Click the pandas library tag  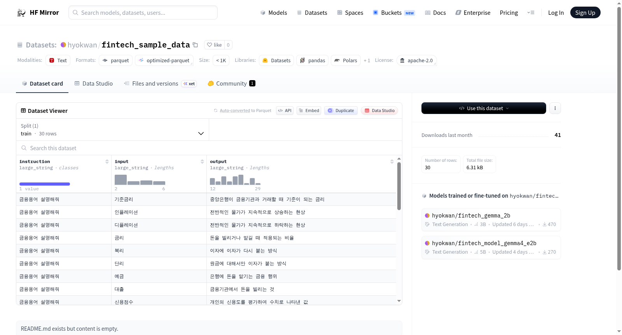coord(313,60)
